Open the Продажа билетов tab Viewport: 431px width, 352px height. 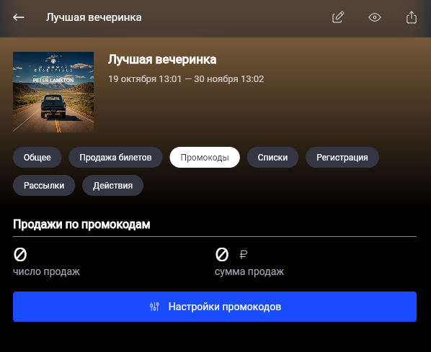[x=115, y=158]
